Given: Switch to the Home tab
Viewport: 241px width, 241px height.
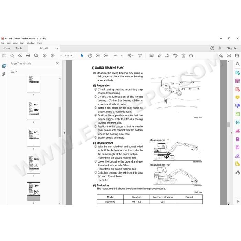Looking at the screenshot, I should click(7, 48).
